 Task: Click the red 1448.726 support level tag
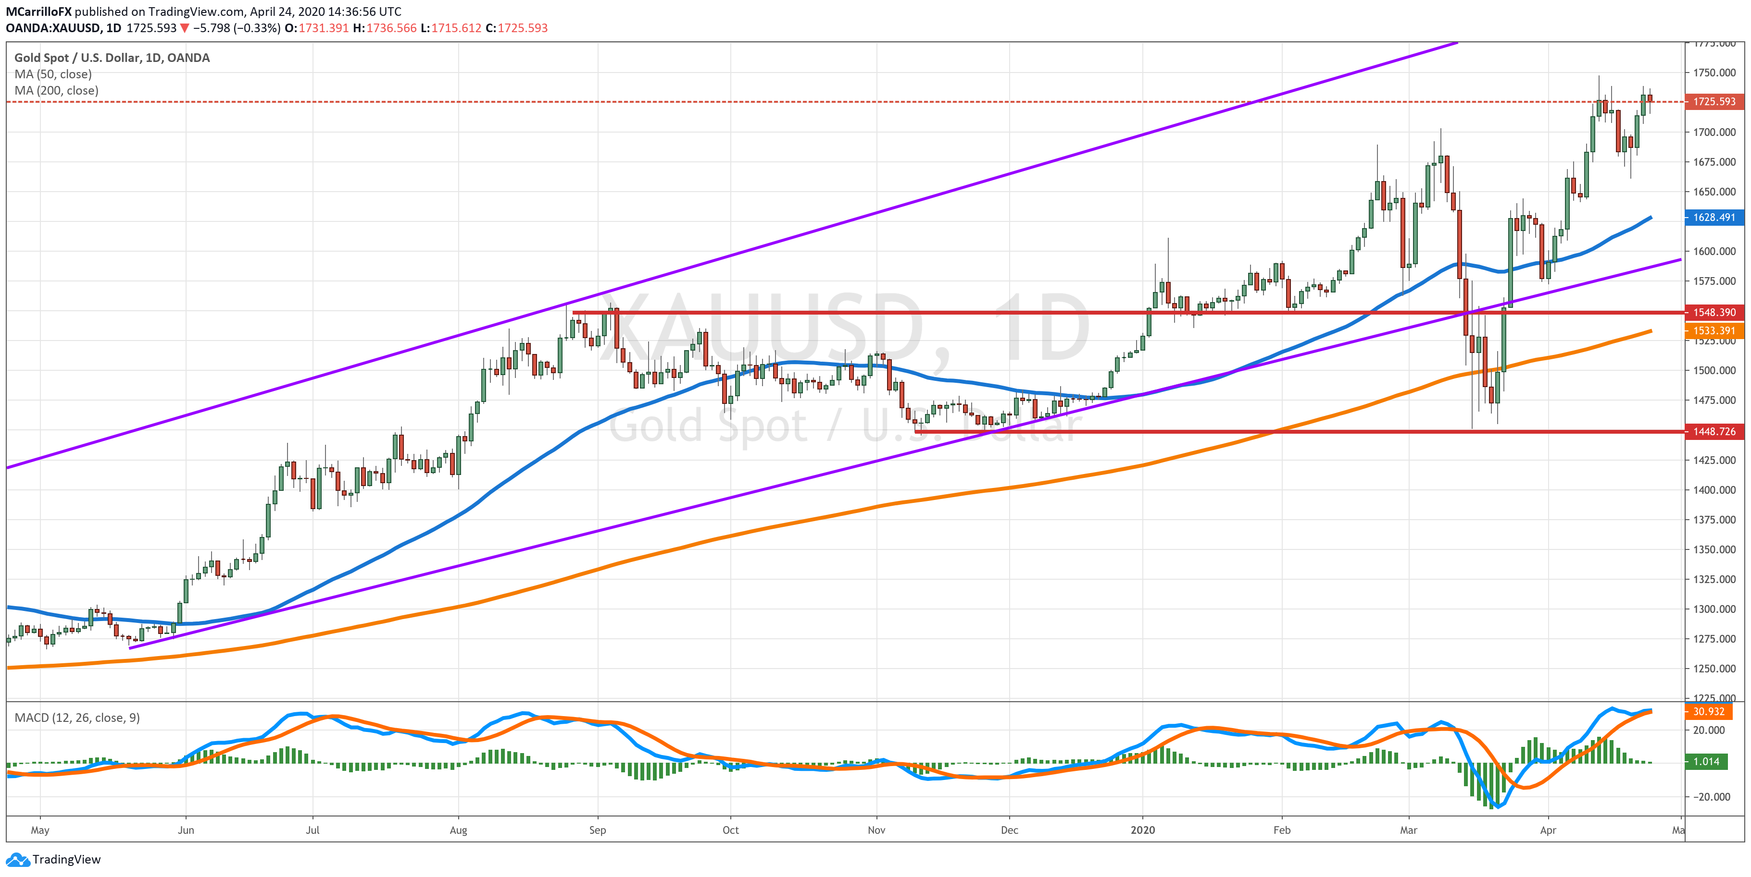coord(1714,432)
